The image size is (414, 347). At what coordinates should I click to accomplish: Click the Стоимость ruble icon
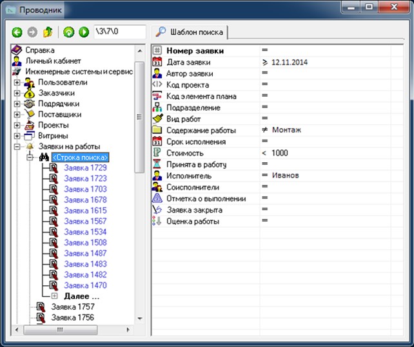coord(157,153)
